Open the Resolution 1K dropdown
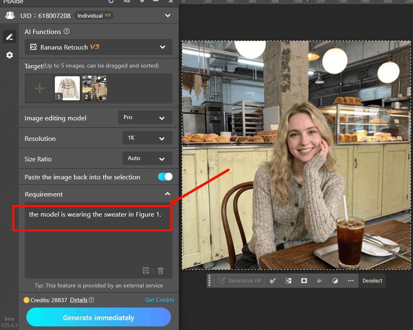This screenshot has width=413, height=330. pos(147,138)
